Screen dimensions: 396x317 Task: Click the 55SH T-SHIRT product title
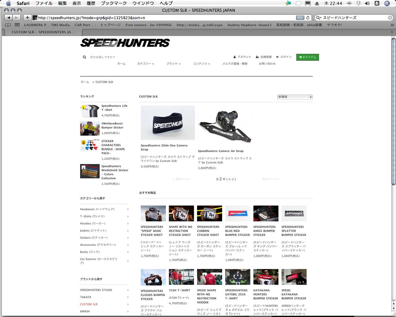tap(179, 290)
